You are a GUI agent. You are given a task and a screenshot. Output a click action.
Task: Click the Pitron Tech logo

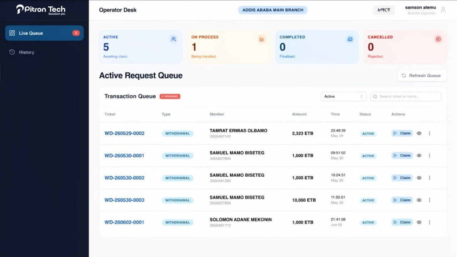41,10
